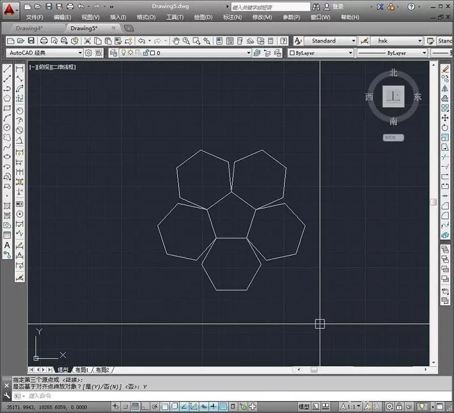Click the Cut scissors icon
454x413 pixels.
point(87,41)
